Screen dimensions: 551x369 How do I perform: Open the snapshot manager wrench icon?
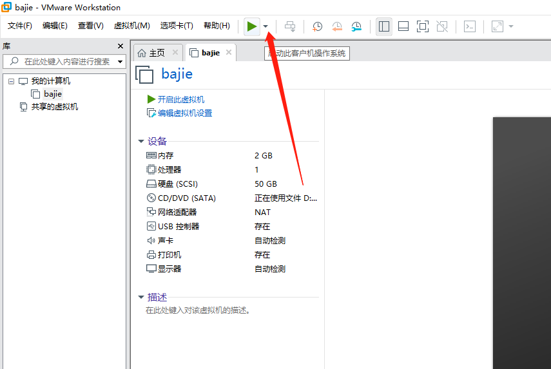356,26
